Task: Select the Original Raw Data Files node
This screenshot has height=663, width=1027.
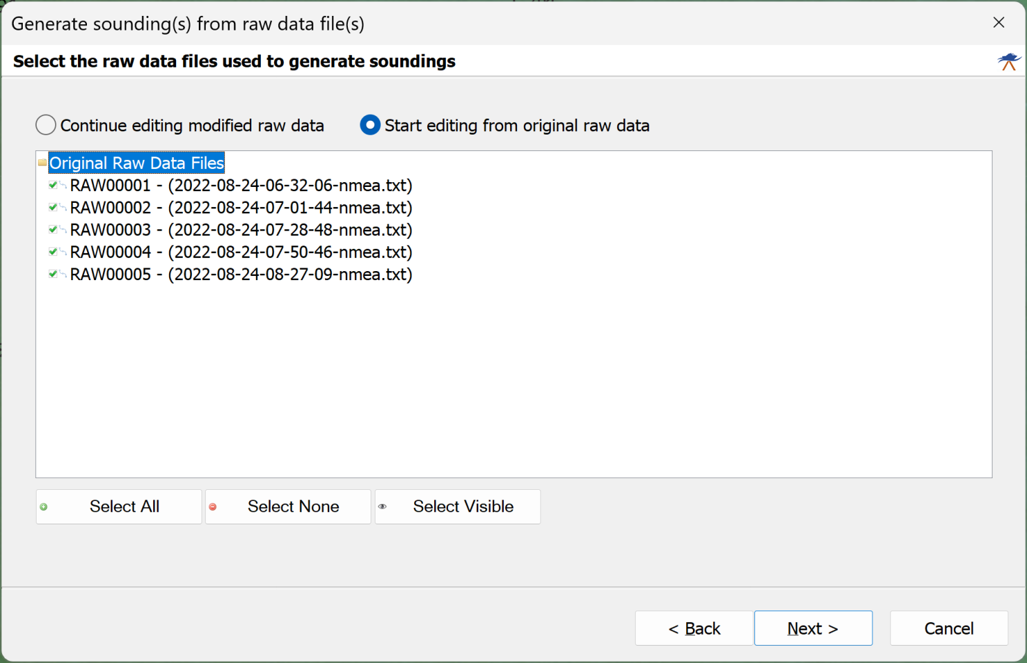Action: pos(137,163)
